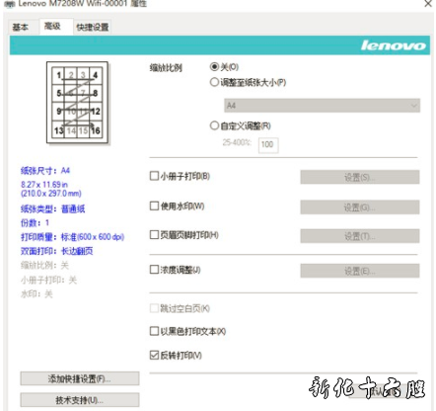
Task: Click 添加快捷设置(F) button
Action: [x=80, y=378]
